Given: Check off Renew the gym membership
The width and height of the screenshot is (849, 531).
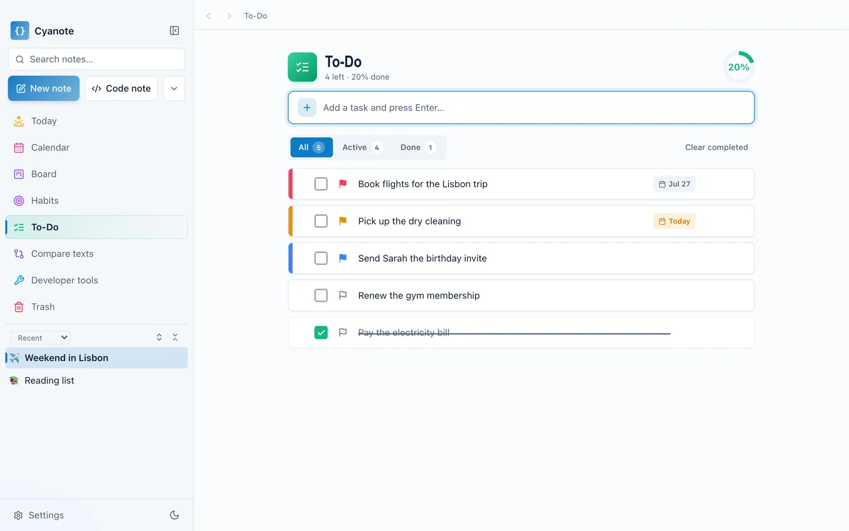Looking at the screenshot, I should coord(321,296).
